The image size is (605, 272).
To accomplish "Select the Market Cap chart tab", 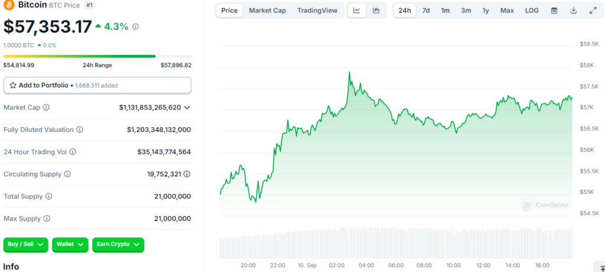I will click(268, 11).
